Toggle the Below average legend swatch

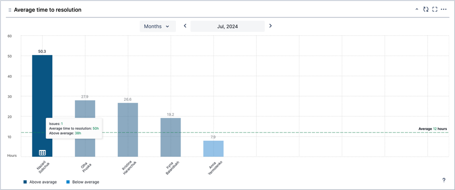(68, 182)
